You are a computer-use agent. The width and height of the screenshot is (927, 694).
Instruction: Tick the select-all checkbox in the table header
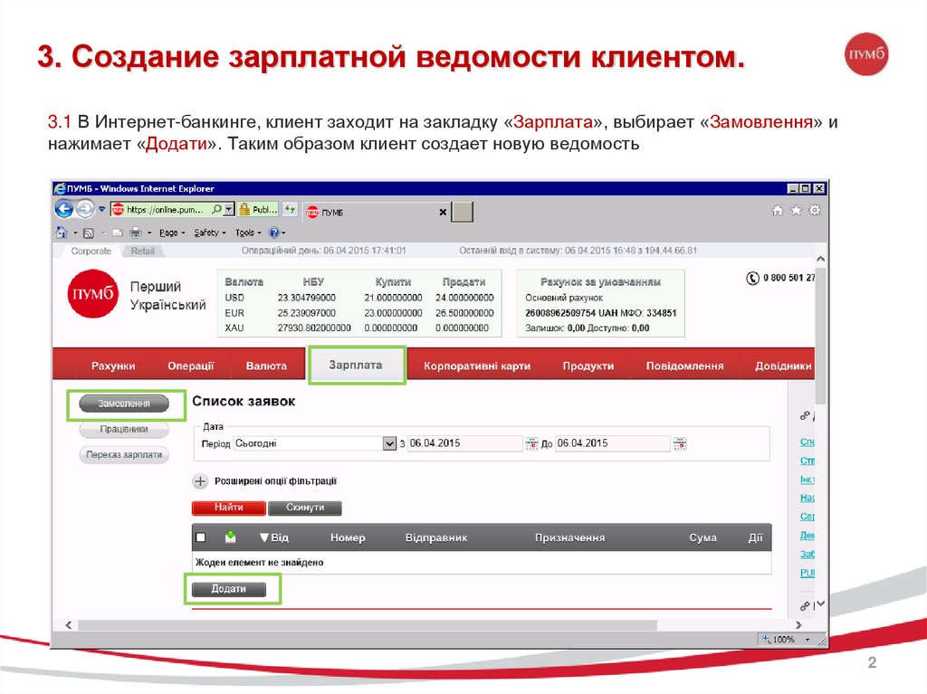pyautogui.click(x=201, y=537)
